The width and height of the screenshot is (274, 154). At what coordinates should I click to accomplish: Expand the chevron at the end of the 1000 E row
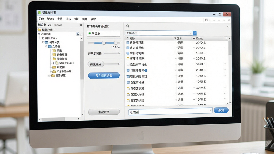tap(225, 64)
